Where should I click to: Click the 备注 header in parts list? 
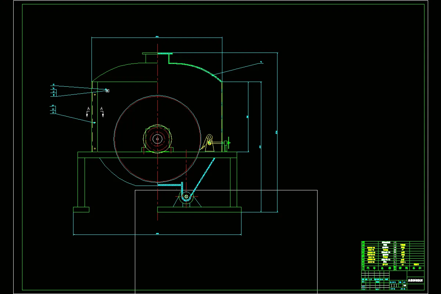417,268
